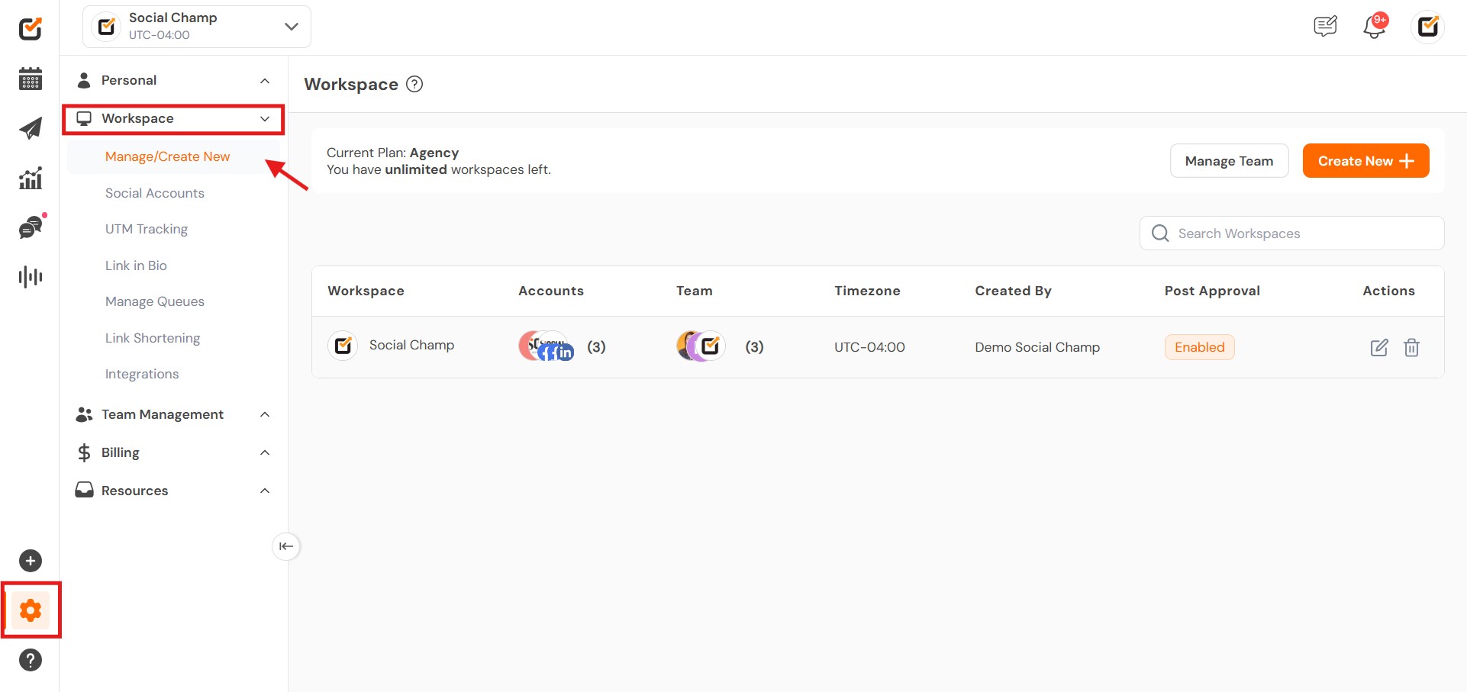Edit the Social Champ workspace via pencil icon

coord(1378,348)
